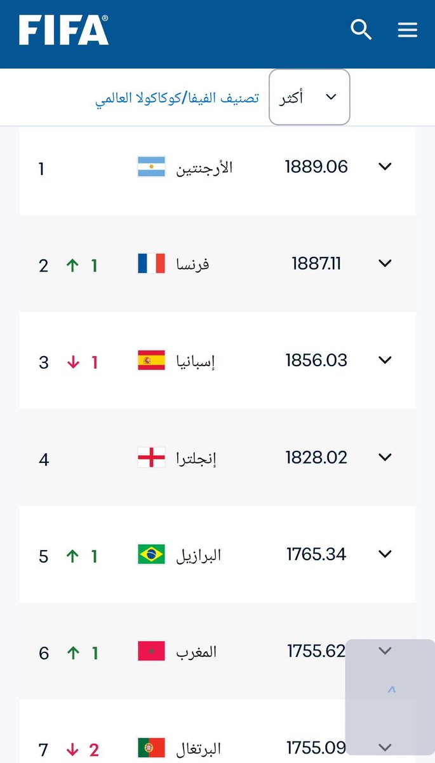Open the search magnifier icon
The width and height of the screenshot is (435, 763).
coord(361,29)
